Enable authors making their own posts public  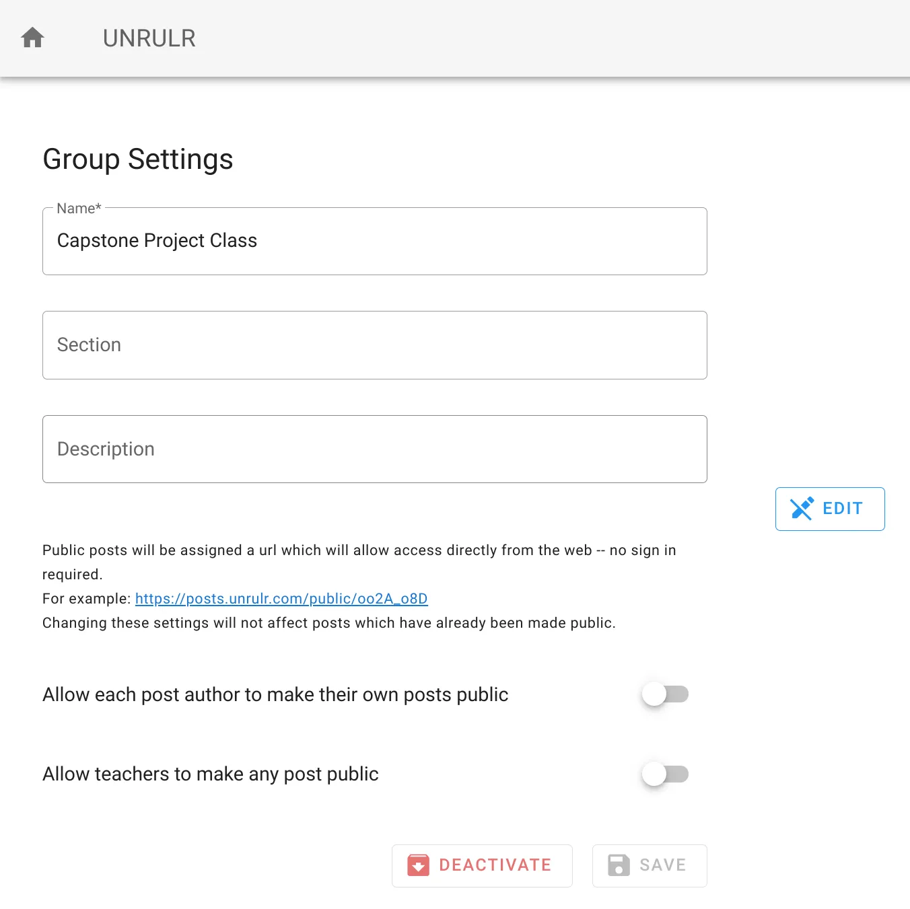coord(664,694)
